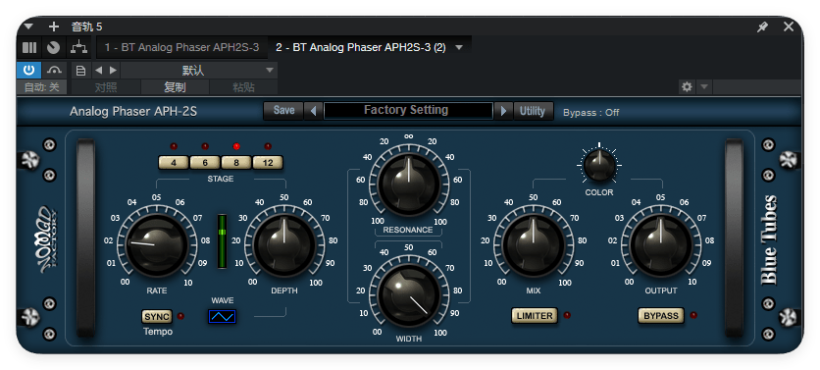Click the 粘贴 paste button
This screenshot has width=820, height=370.
coord(243,87)
